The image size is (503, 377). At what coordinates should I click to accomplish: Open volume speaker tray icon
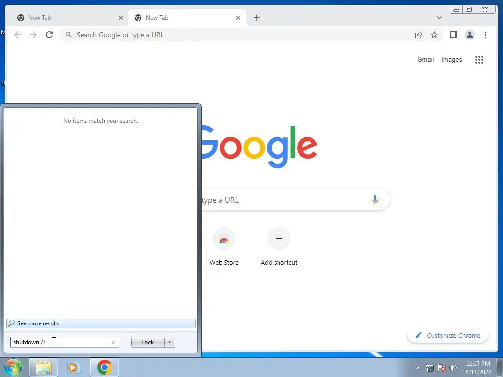click(453, 368)
